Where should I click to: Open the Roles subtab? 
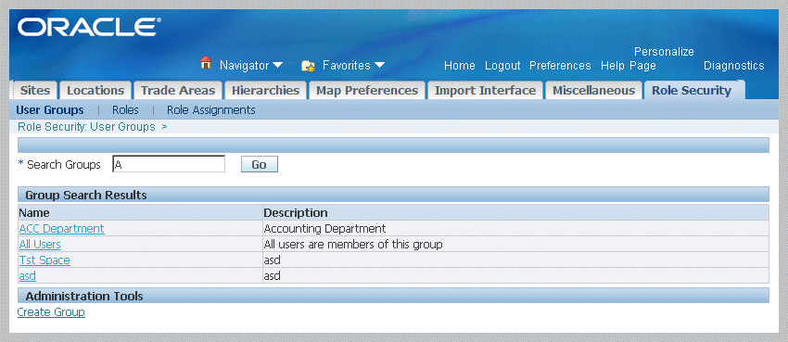pyautogui.click(x=125, y=110)
